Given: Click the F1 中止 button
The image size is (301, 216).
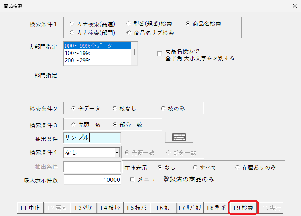Looking at the screenshot, I should tap(30, 208).
